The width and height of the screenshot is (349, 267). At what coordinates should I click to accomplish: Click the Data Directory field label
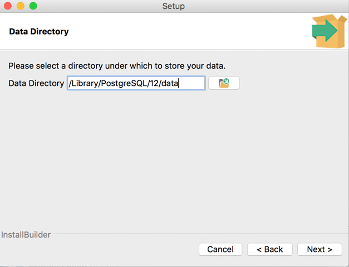point(36,83)
